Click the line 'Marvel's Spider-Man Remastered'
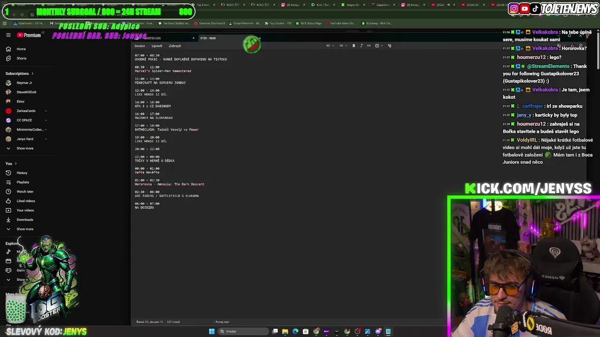This screenshot has width=600, height=337. tap(163, 71)
